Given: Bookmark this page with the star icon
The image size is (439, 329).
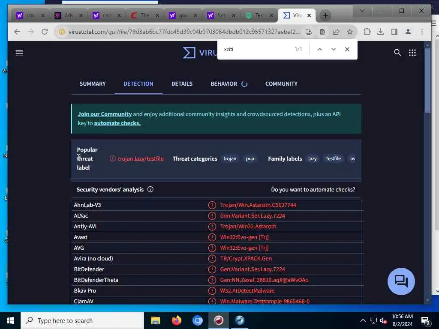Looking at the screenshot, I should coord(350,32).
